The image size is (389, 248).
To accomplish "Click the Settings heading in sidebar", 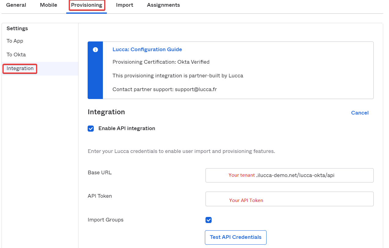I will pyautogui.click(x=17, y=28).
